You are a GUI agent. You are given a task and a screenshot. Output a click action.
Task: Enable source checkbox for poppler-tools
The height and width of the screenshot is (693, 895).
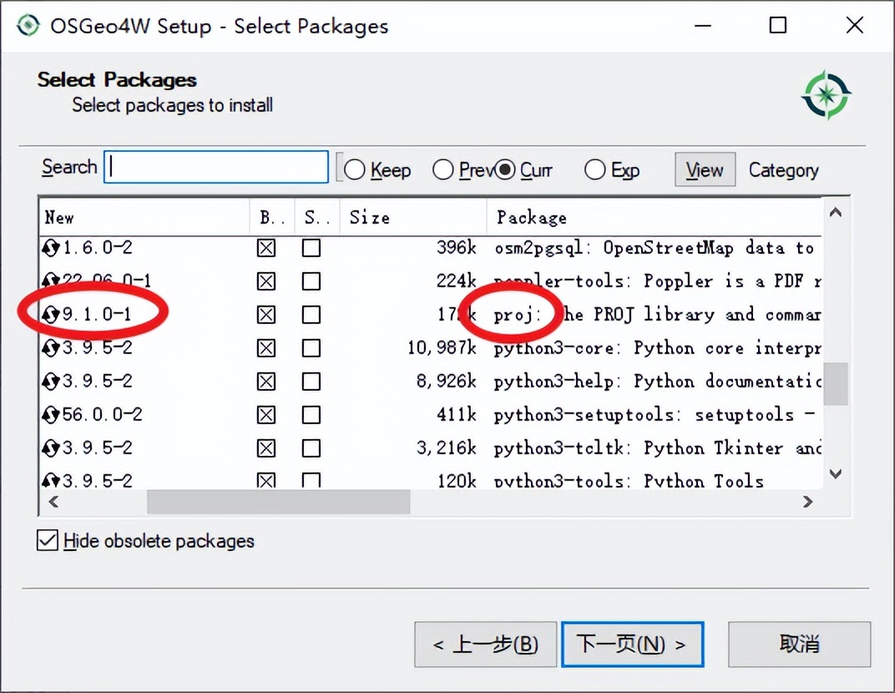pos(311,281)
